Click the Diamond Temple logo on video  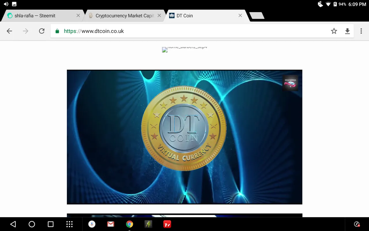tap(290, 83)
